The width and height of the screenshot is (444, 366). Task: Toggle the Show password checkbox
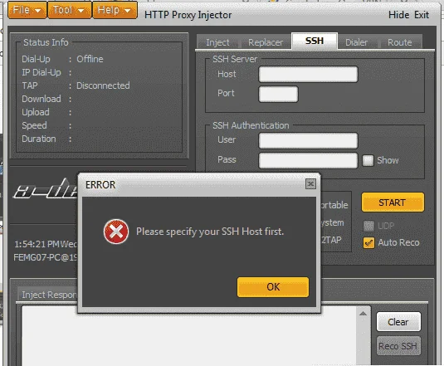coord(368,160)
